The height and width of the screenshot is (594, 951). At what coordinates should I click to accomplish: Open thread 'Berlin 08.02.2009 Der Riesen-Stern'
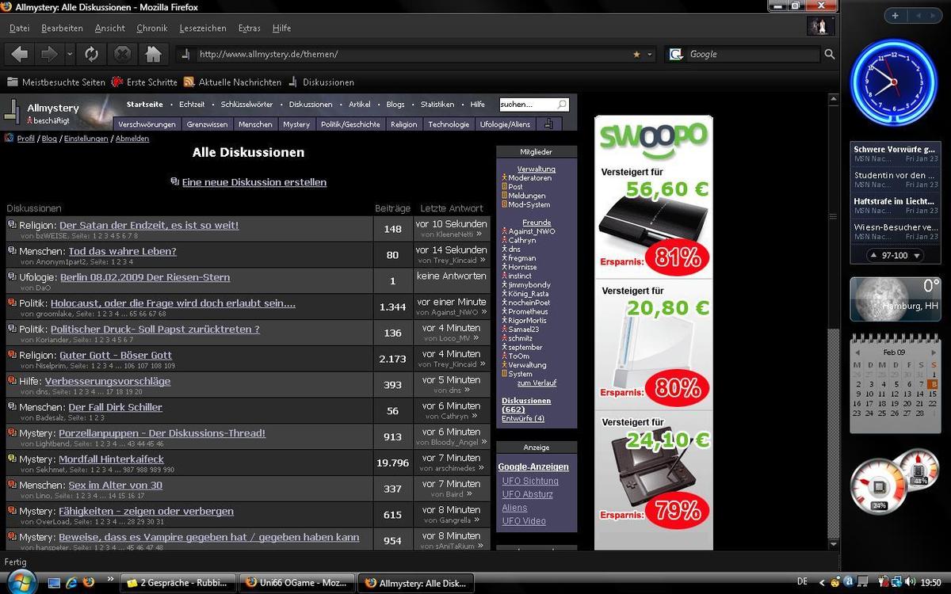(145, 277)
